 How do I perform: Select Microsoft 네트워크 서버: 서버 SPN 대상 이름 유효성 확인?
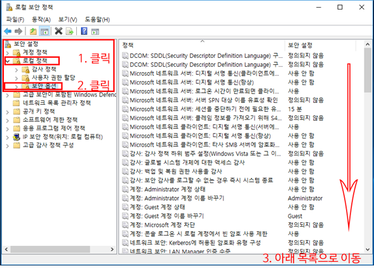pyautogui.click(x=204, y=100)
